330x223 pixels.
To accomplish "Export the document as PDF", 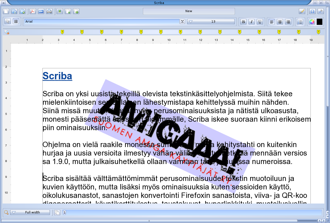I will click(x=33, y=11).
